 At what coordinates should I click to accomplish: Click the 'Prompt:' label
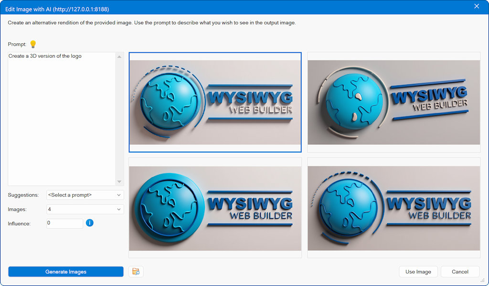[x=17, y=44]
